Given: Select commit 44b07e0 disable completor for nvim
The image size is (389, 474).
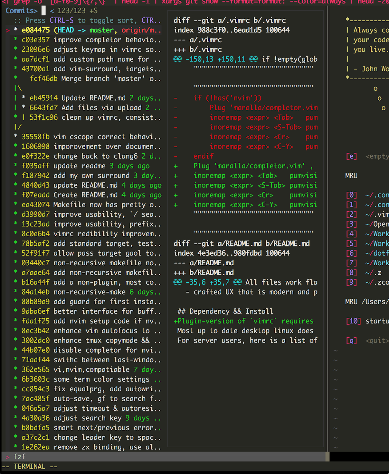Looking at the screenshot, I should click(x=87, y=350).
